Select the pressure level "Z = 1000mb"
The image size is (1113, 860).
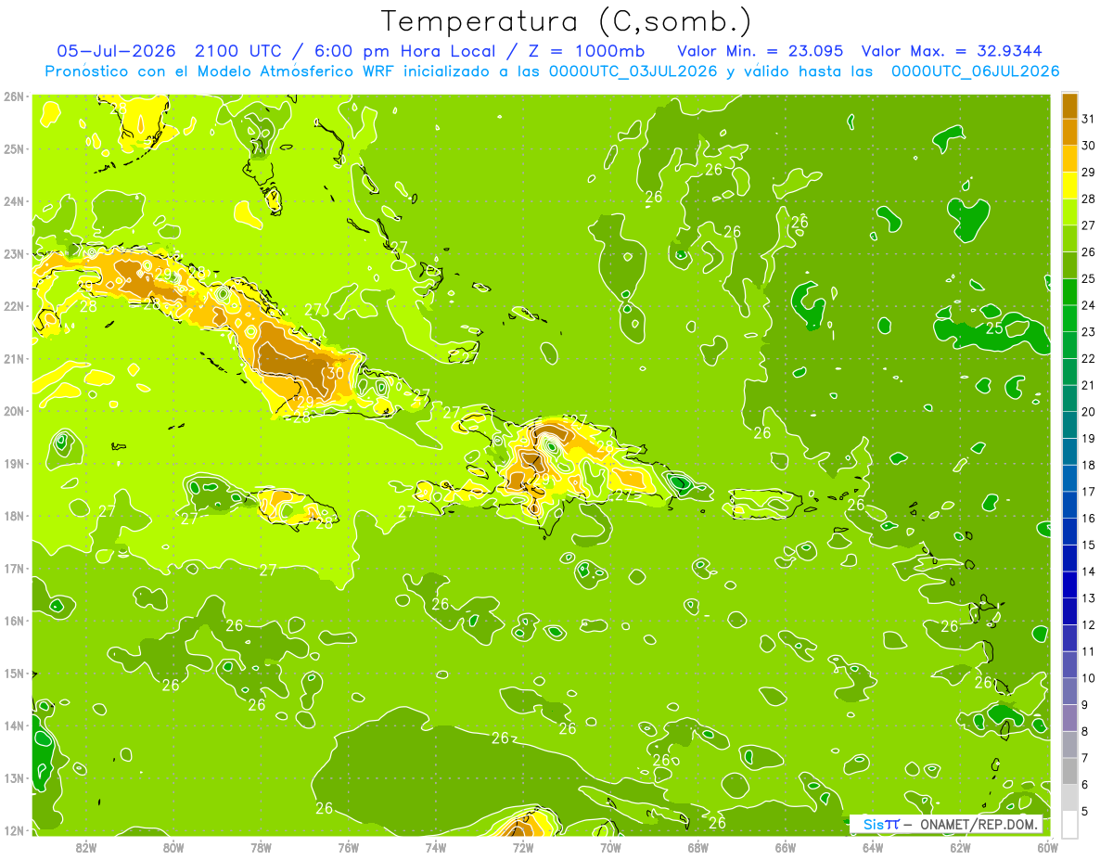[583, 50]
